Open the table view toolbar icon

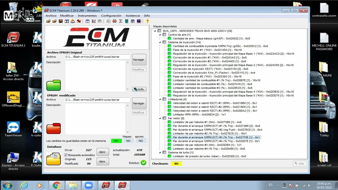[87, 21]
